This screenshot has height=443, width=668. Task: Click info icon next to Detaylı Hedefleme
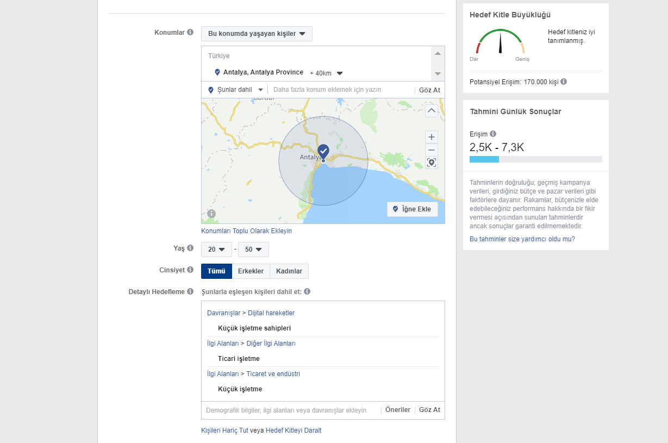pos(190,291)
